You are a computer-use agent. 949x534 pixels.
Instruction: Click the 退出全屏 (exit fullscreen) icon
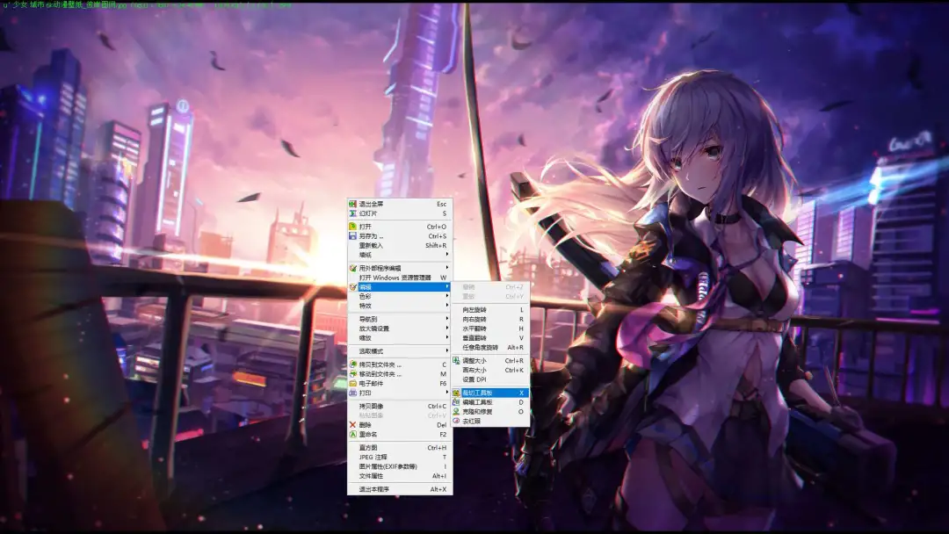coord(352,204)
